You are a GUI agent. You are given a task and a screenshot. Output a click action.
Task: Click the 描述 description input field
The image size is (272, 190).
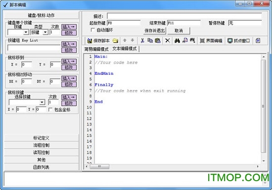coord(184,16)
